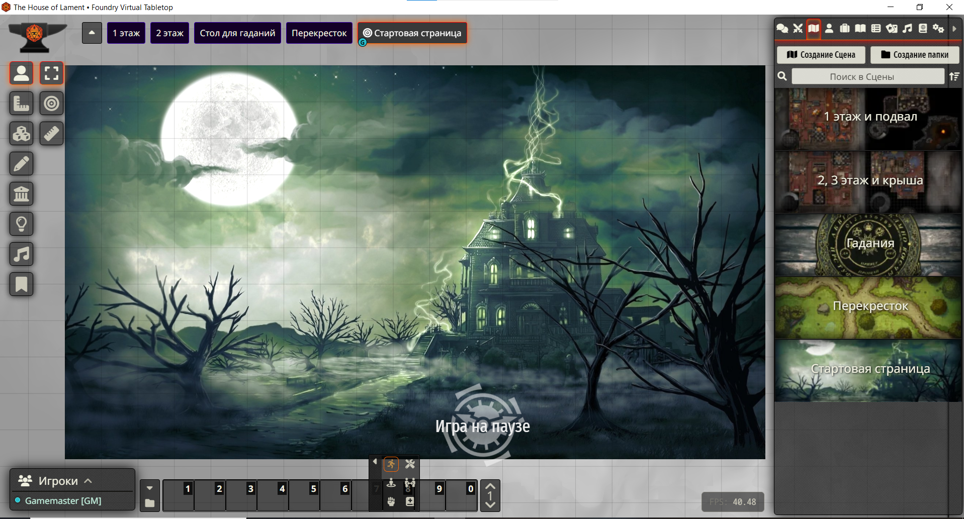Open the Compendium packs atlas tab
The width and height of the screenshot is (964, 519).
[x=923, y=29]
